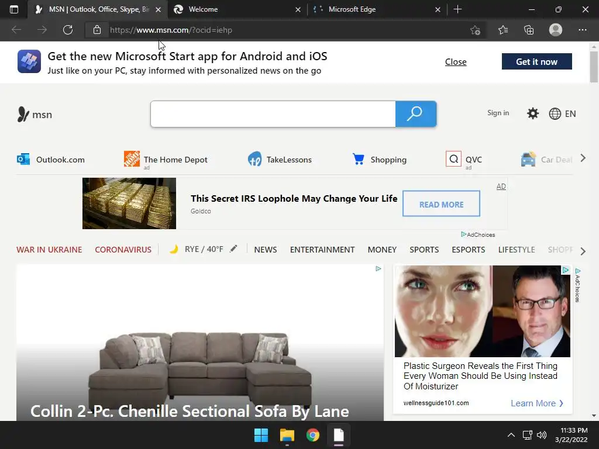Close the Welcome tab
Screen dimensions: 599x449
[298, 9]
